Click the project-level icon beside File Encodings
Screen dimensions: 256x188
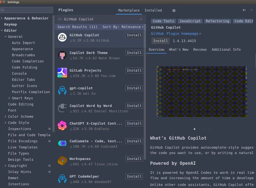[50, 141]
